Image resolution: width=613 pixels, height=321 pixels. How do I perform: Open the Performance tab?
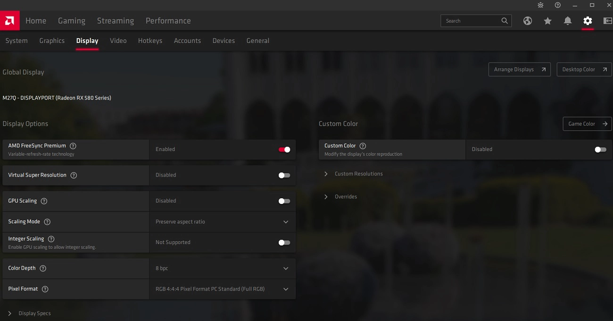point(168,21)
